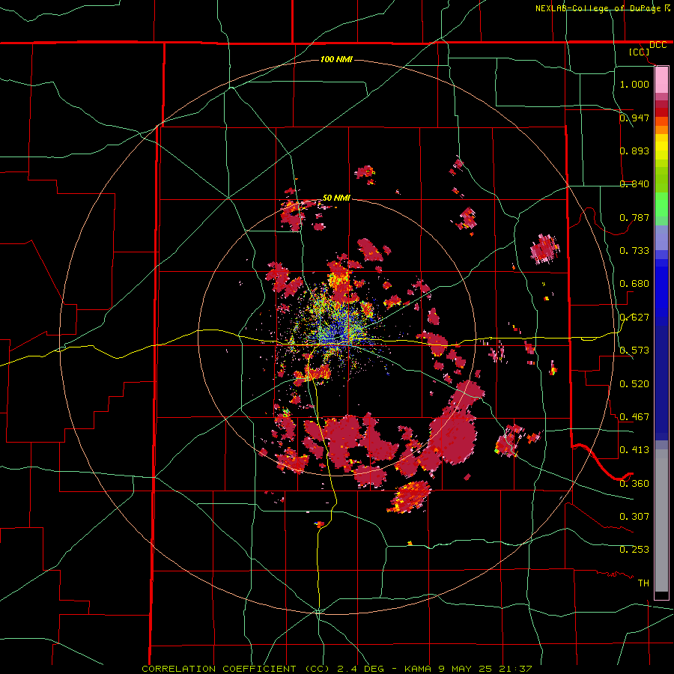
Task: Click the Correlation Coefficient caption at bottom
Action: [x=337, y=669]
